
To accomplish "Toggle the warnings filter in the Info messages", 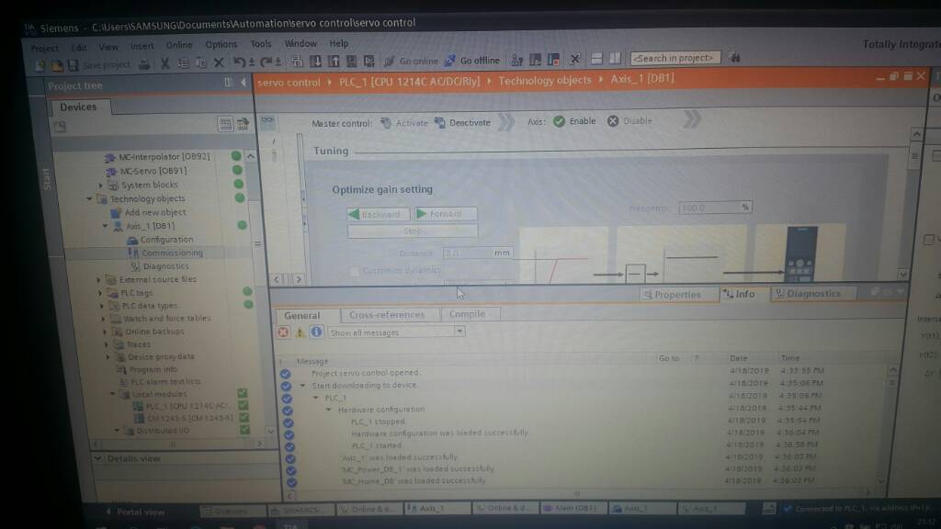I will click(x=300, y=332).
